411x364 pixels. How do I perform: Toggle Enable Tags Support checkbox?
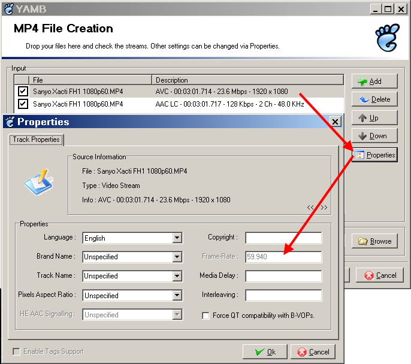point(16,351)
